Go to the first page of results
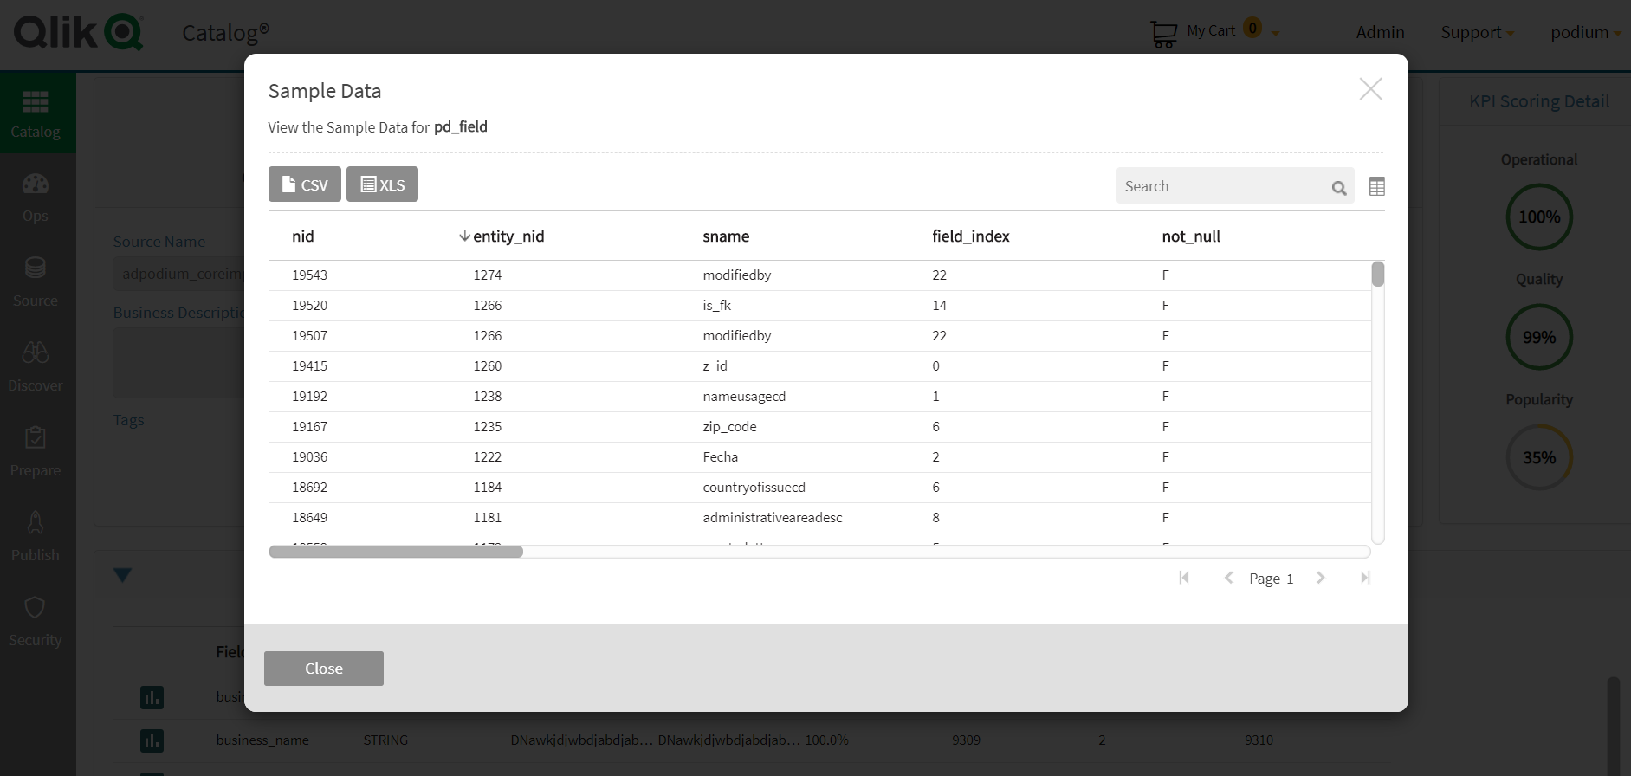 point(1183,578)
